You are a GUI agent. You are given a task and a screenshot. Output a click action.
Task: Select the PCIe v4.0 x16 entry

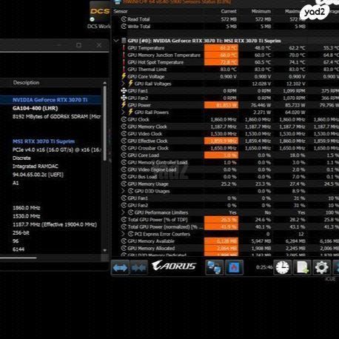(x=56, y=150)
